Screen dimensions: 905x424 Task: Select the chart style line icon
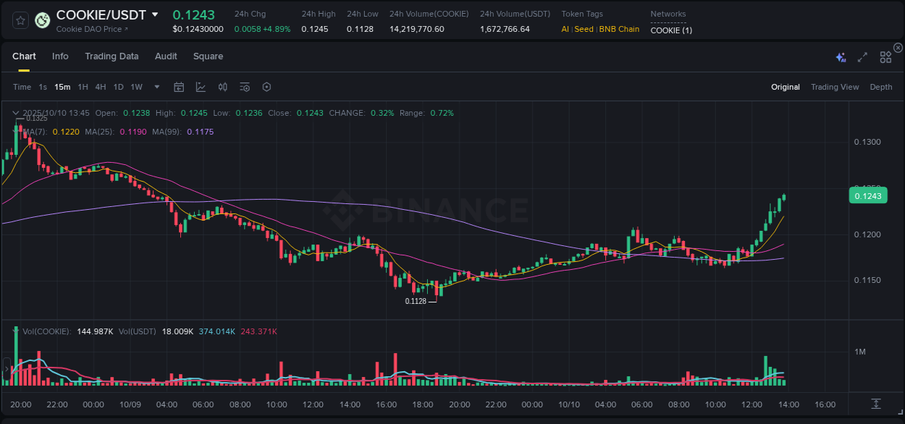201,87
